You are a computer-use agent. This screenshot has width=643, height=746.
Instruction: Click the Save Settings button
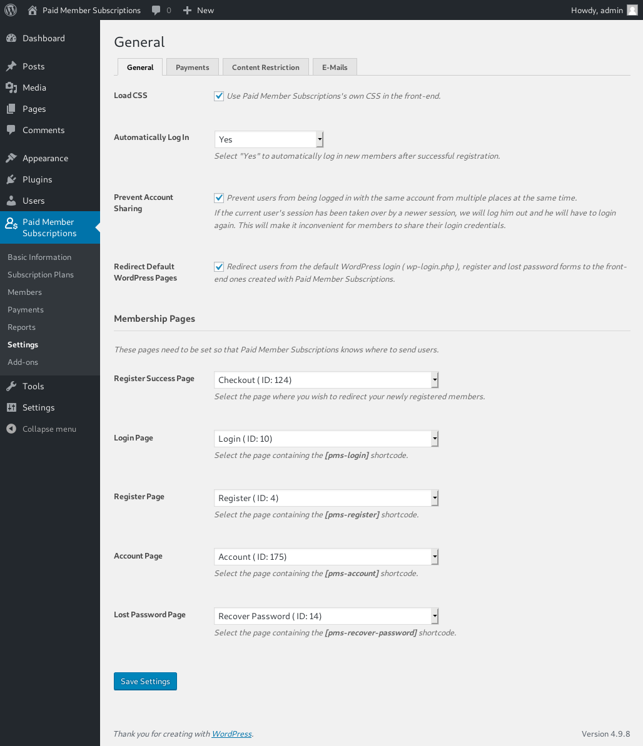pyautogui.click(x=145, y=681)
